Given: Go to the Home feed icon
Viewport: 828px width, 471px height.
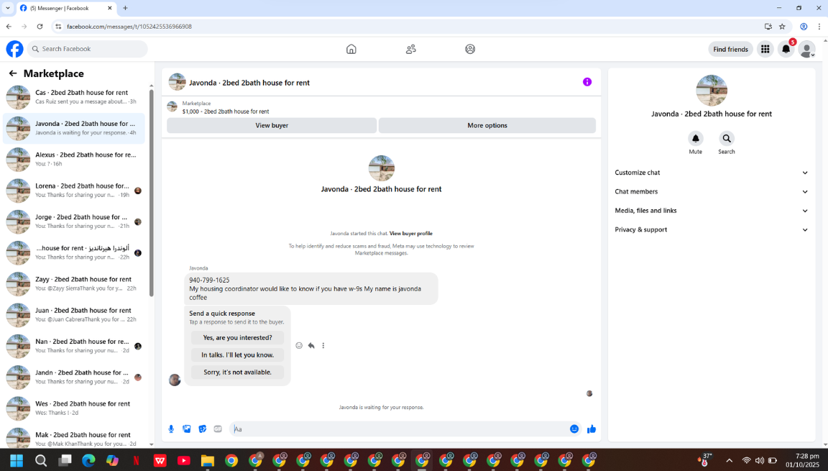Looking at the screenshot, I should 351,49.
